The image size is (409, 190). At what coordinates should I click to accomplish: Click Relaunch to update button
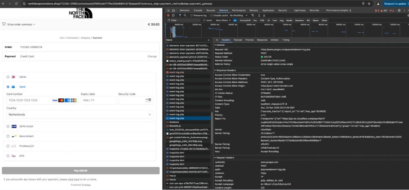[395, 4]
